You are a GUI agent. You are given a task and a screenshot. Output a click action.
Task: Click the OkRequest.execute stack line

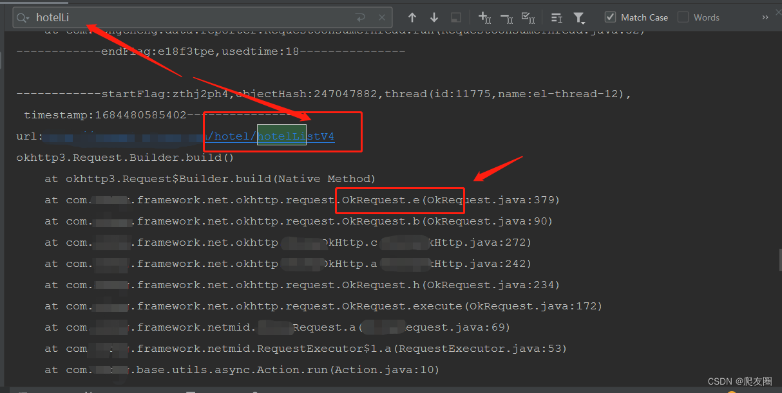click(323, 306)
